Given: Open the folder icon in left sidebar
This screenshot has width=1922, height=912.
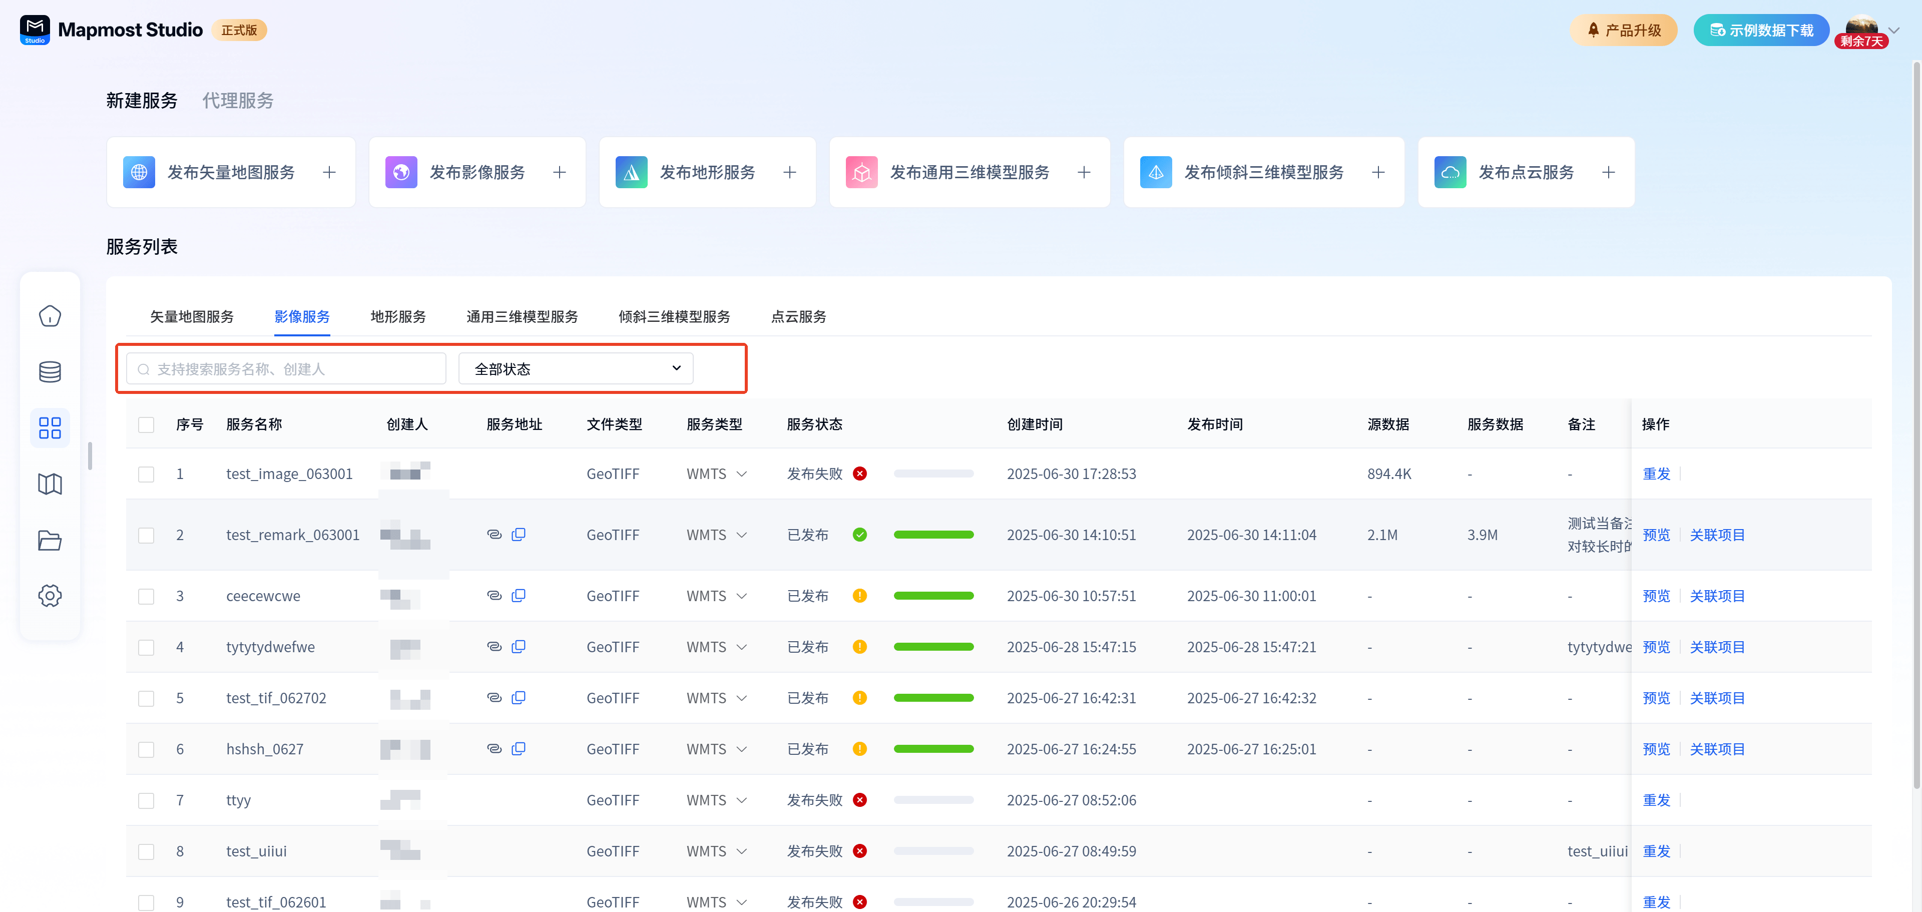Looking at the screenshot, I should click(x=50, y=540).
